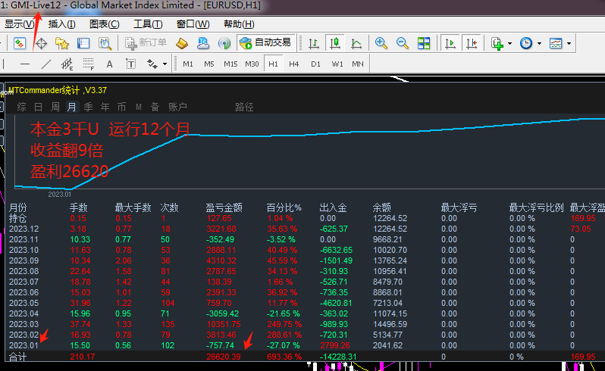Select the text tool A

(110, 64)
